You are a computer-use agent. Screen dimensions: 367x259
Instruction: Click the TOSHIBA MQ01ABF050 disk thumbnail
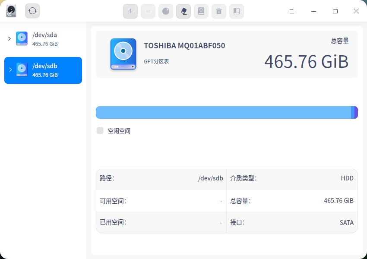coord(123,54)
